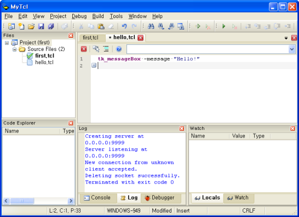The width and height of the screenshot is (299, 217).
Task: Click the editor toolbar lines icon
Action: click(x=106, y=49)
